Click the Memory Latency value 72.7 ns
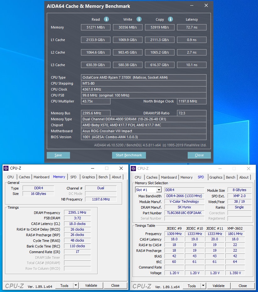This screenshot has height=292, width=258. pos(191,27)
